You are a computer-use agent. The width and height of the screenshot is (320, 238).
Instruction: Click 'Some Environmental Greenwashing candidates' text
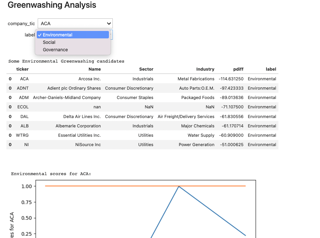tap(66, 61)
